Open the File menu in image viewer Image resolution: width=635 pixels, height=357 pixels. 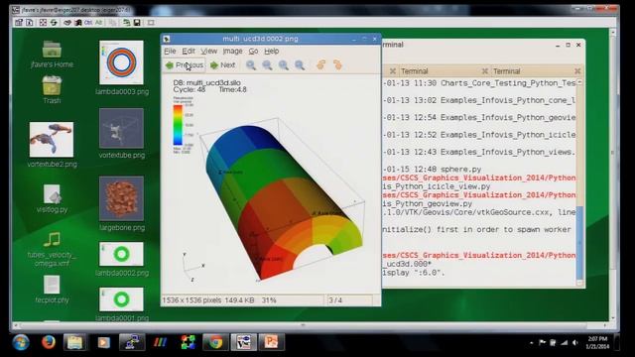click(170, 51)
